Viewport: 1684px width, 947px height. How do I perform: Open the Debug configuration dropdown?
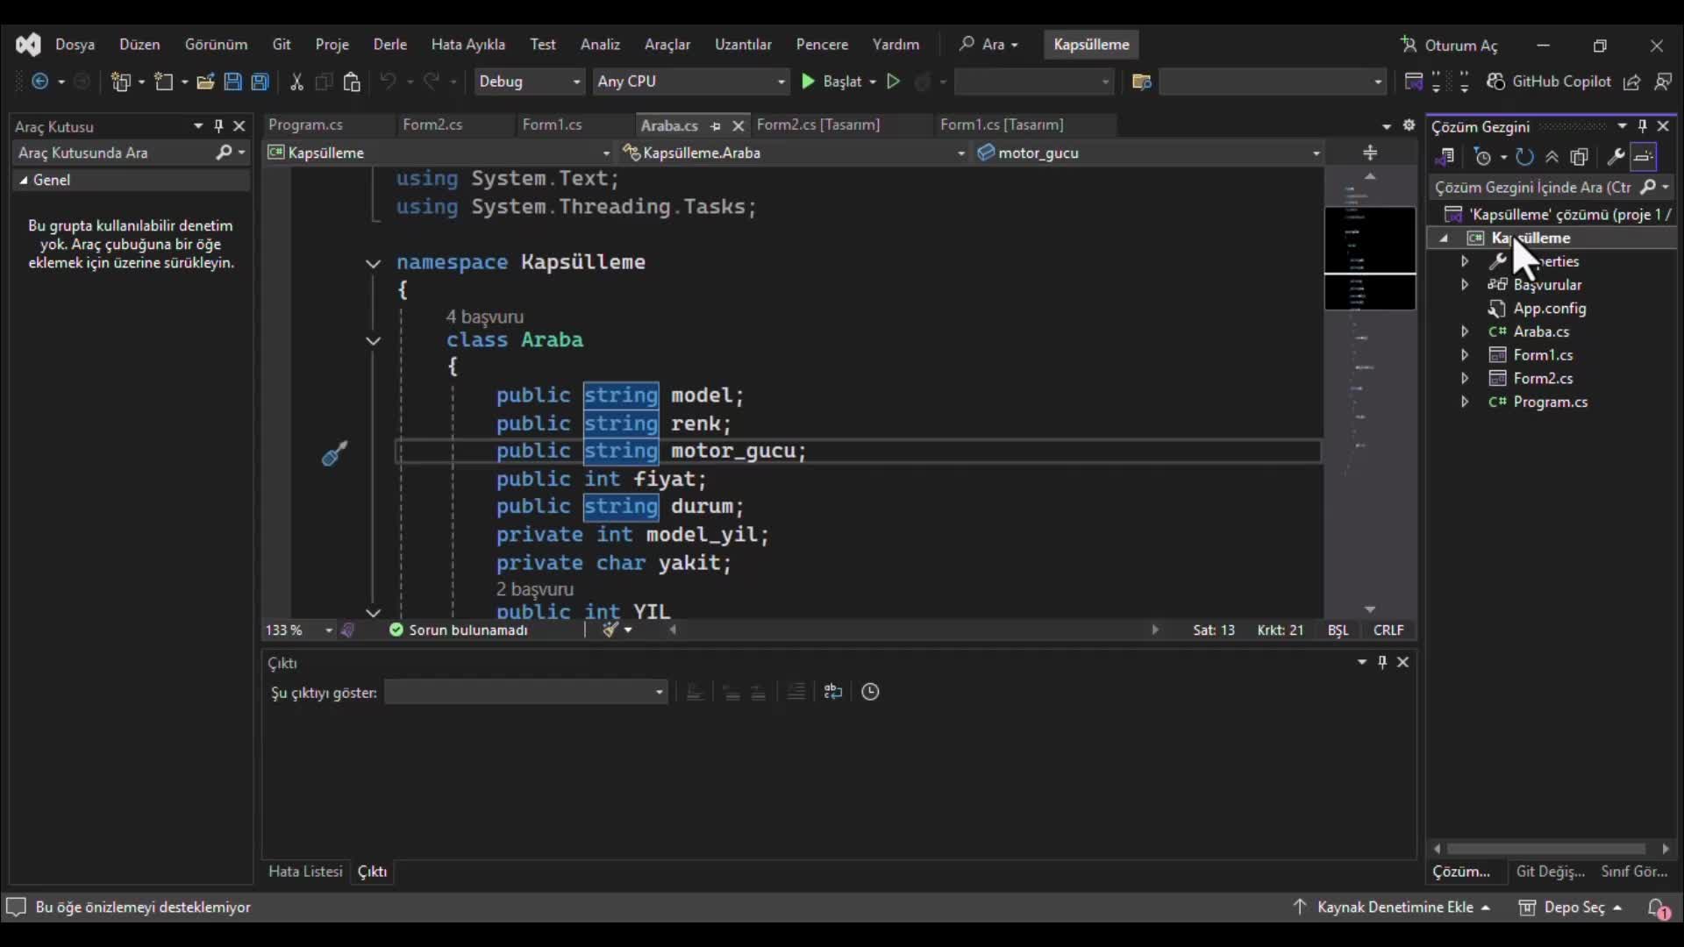(x=529, y=82)
